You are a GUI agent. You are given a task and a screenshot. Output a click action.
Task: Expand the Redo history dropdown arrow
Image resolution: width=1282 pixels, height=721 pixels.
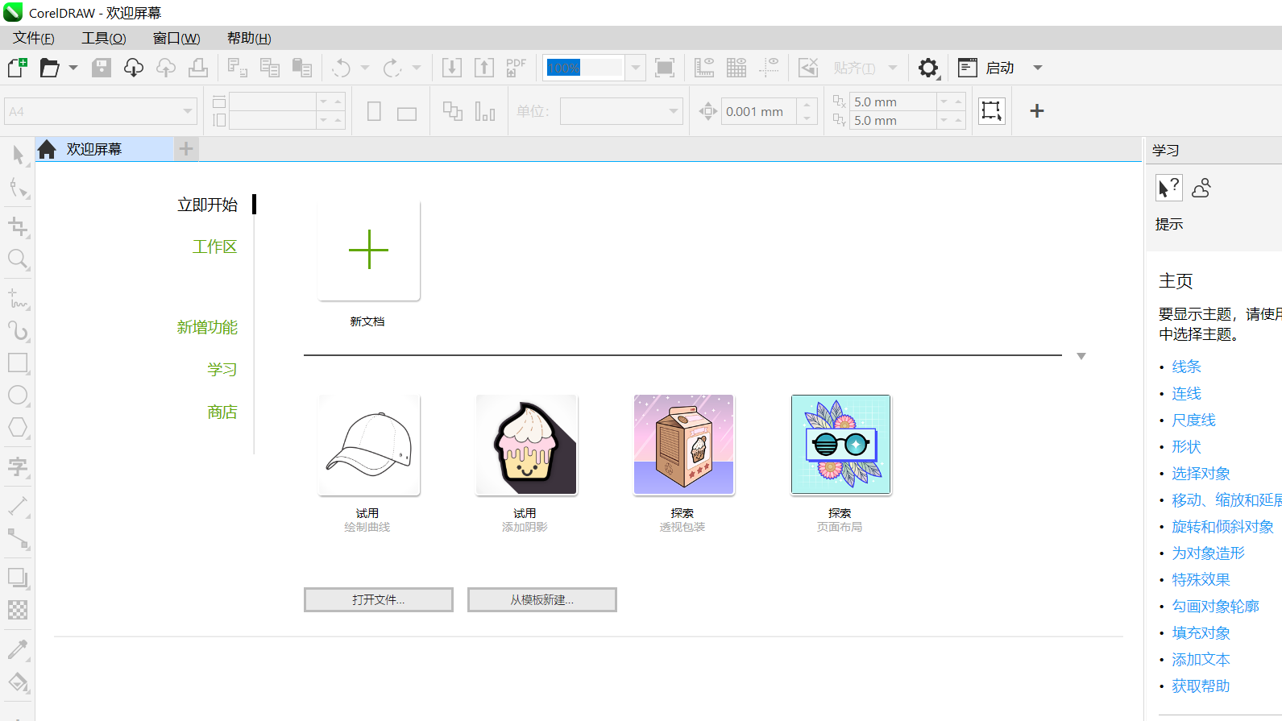tap(417, 68)
